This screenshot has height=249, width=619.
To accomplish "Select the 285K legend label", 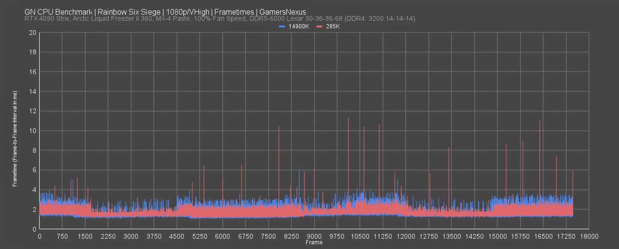I will pos(333,26).
